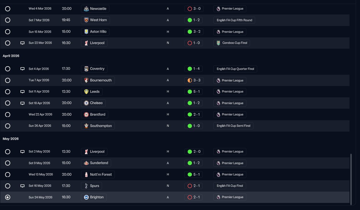Select the West Ham fixture radio button

(x=8, y=20)
